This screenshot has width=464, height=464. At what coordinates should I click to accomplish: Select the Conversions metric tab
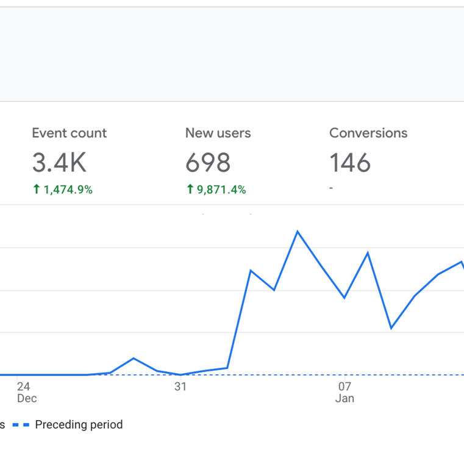click(368, 133)
